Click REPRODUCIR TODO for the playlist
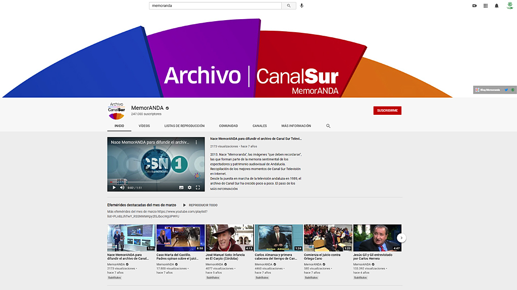 point(200,205)
